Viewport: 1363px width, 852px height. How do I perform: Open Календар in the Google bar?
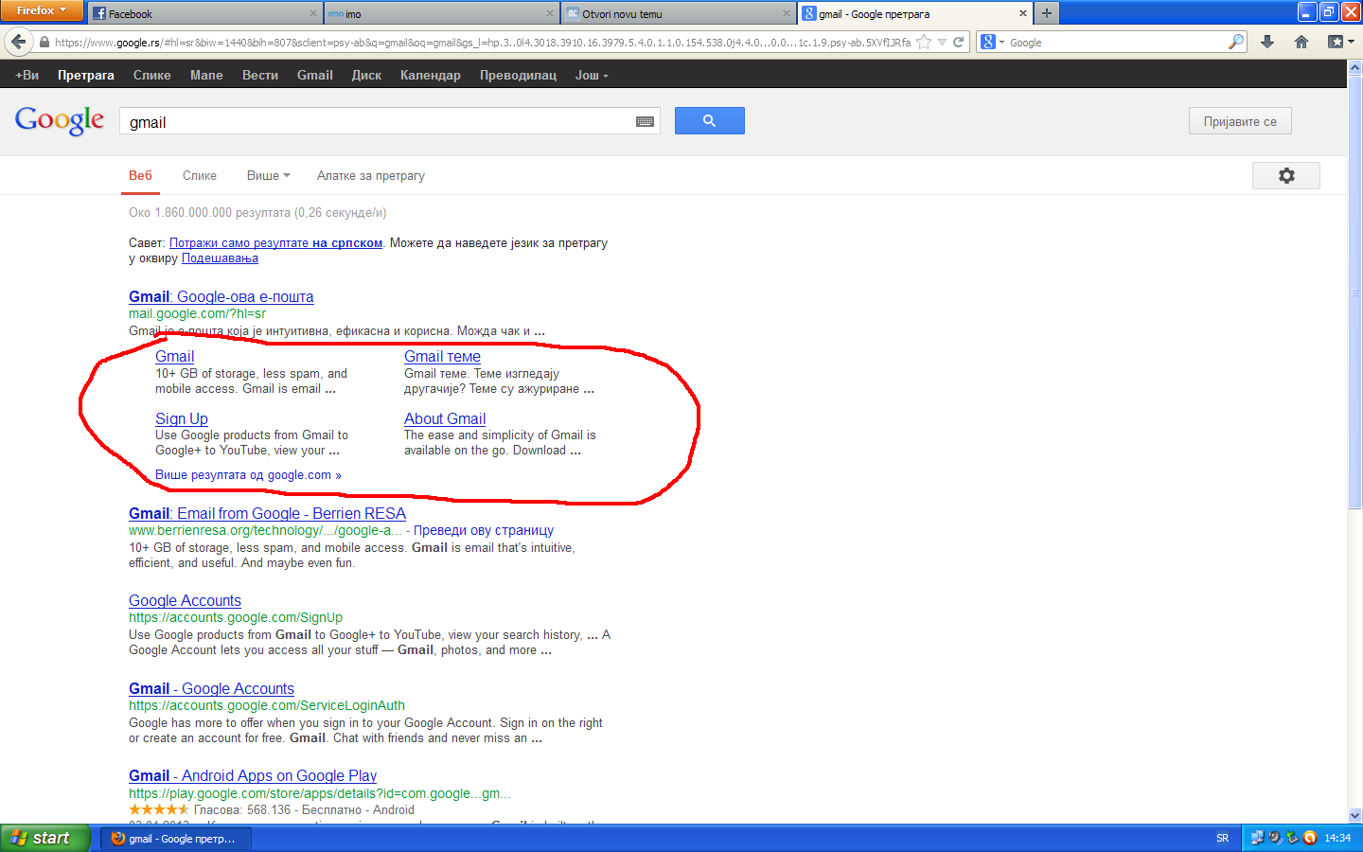coord(431,75)
